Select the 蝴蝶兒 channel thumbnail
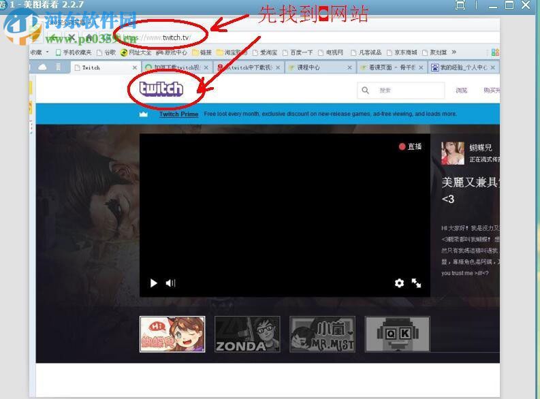The image size is (540, 399). 172,334
